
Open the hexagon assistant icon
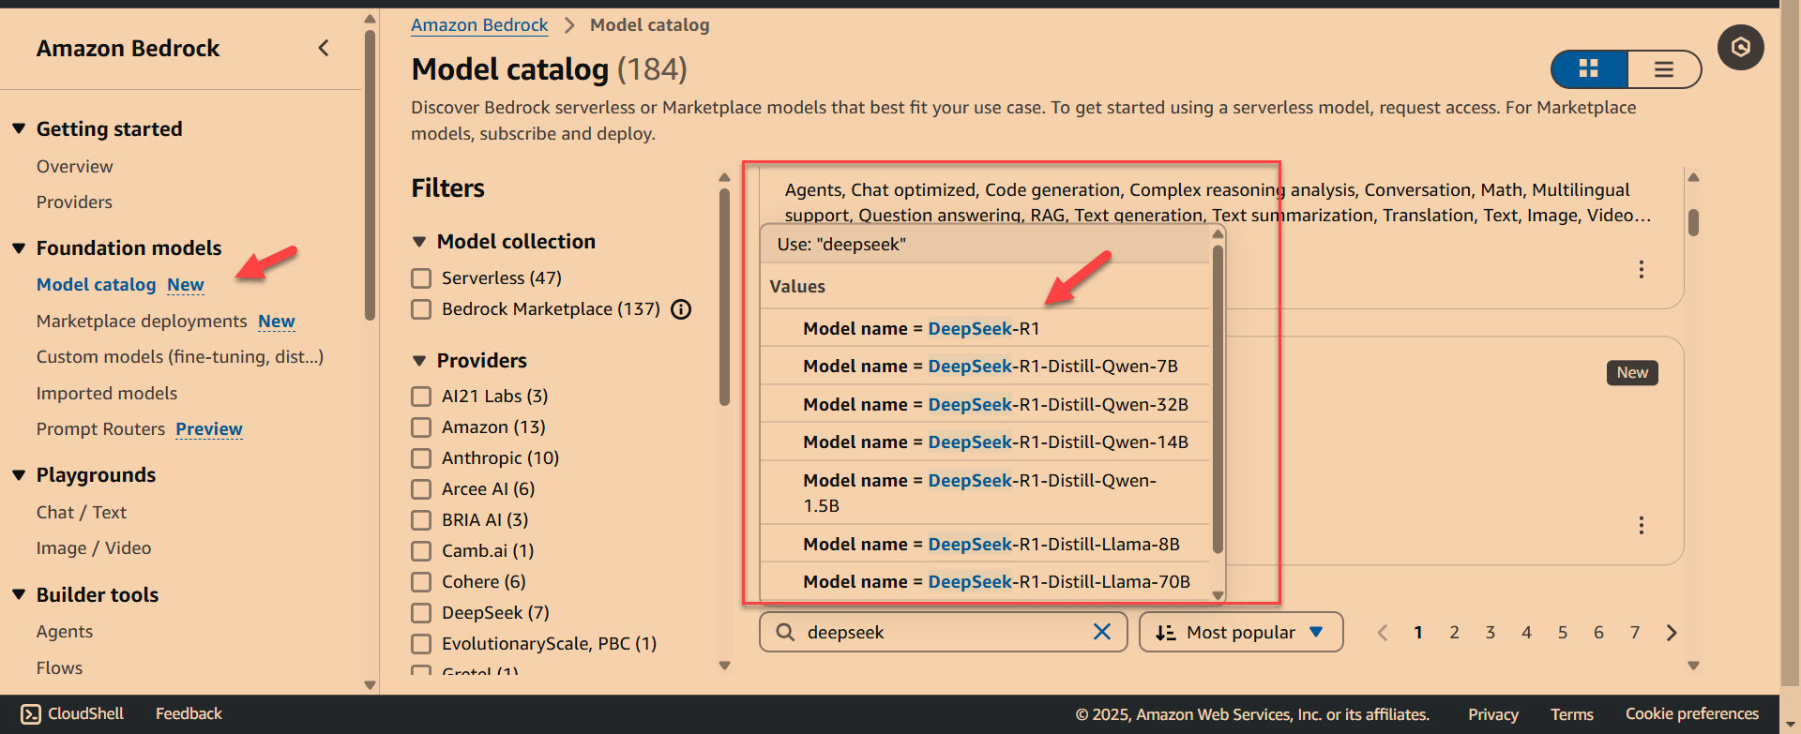pos(1741,47)
